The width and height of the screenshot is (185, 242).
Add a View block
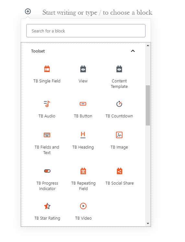[x=83, y=75]
